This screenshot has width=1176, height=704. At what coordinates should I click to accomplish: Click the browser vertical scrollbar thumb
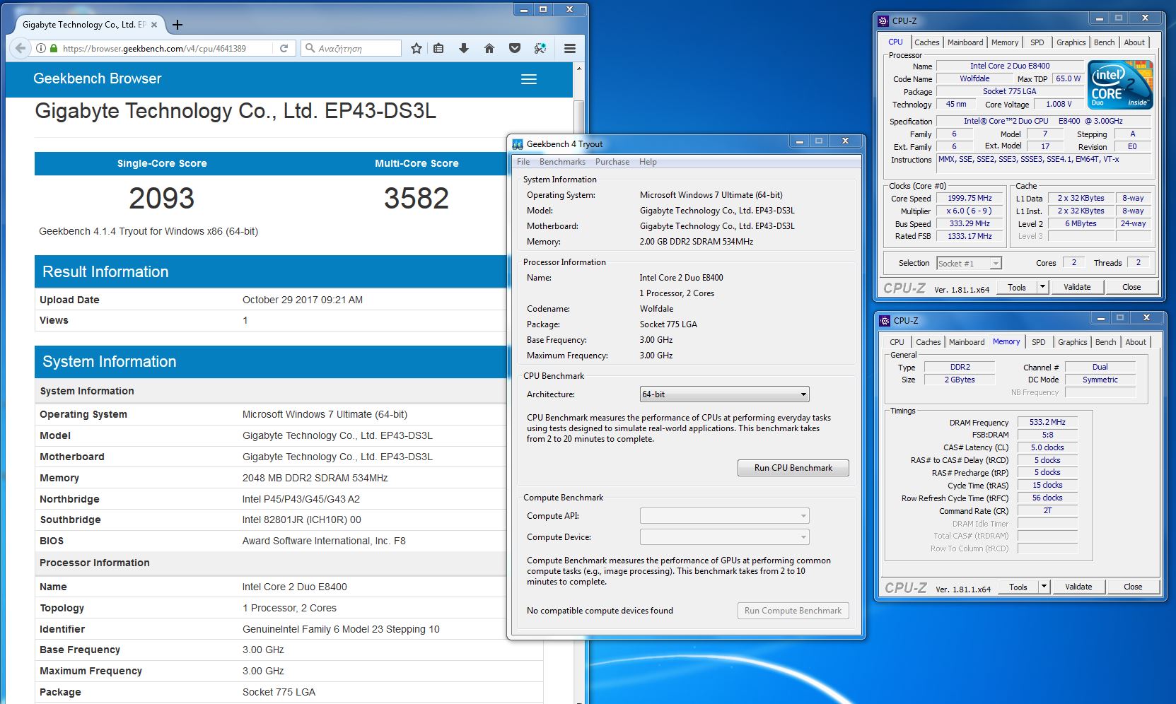pyautogui.click(x=579, y=118)
